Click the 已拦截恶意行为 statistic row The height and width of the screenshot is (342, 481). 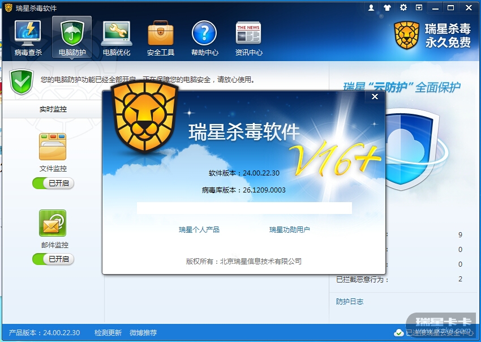399,279
